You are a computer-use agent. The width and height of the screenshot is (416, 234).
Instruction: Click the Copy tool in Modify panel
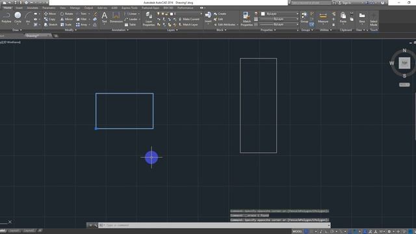(x=50, y=19)
